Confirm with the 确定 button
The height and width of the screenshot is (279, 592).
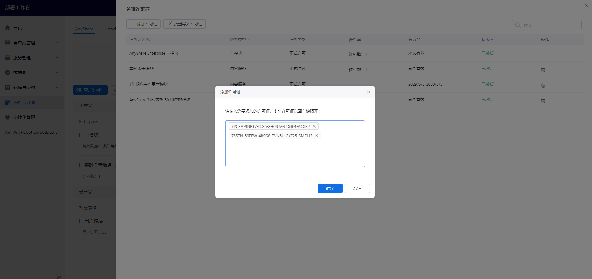click(330, 188)
